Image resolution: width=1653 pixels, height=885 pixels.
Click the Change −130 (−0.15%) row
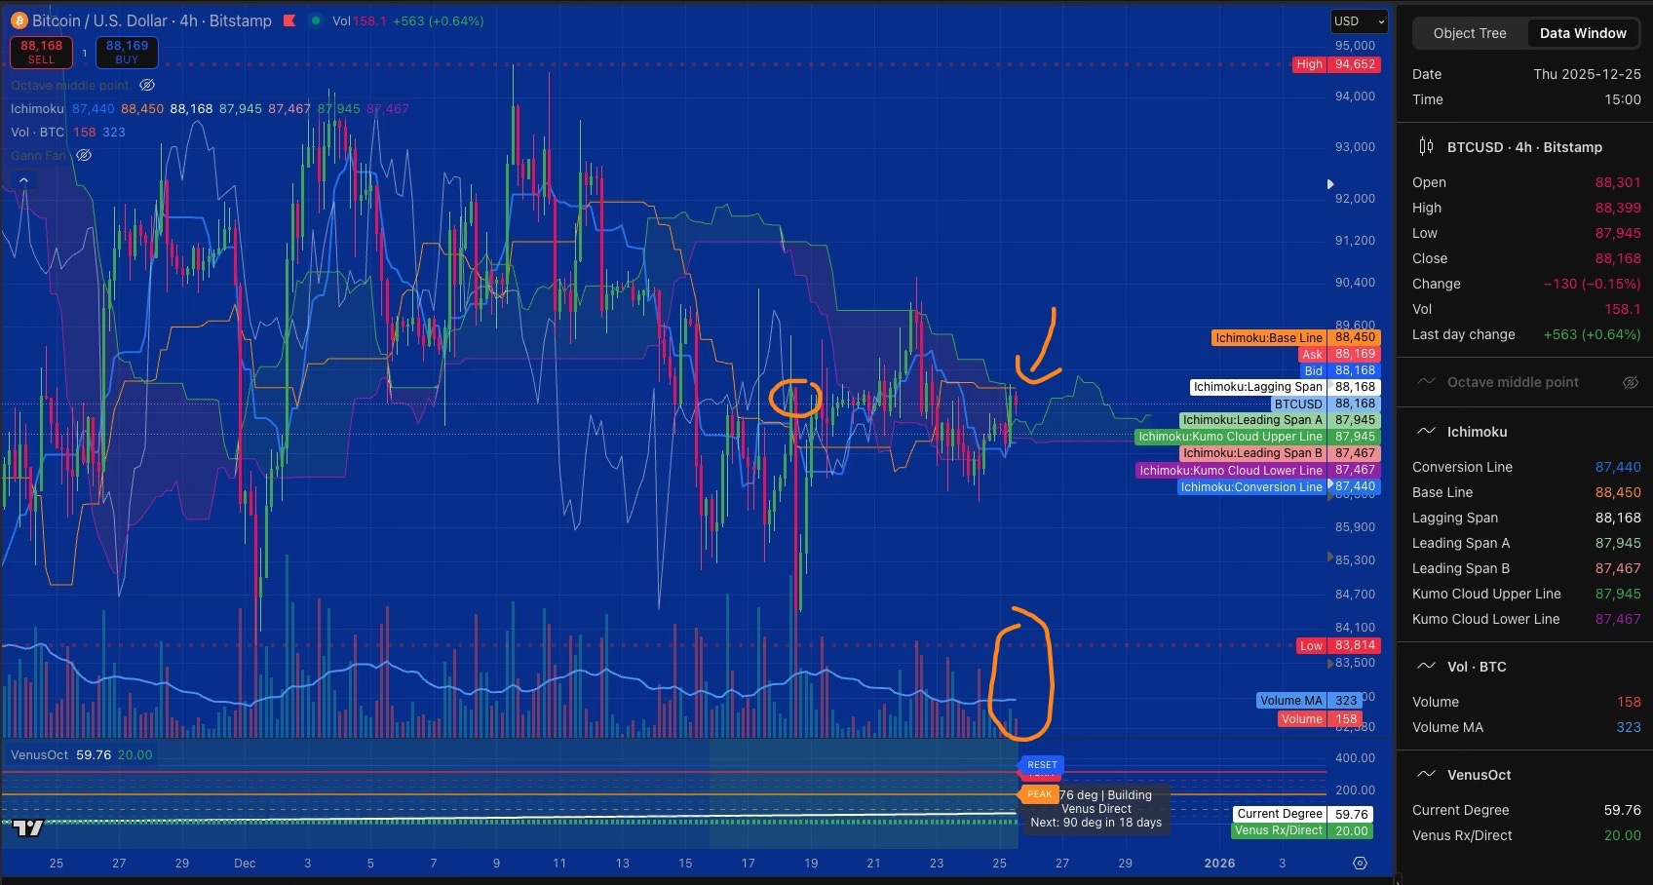(x=1526, y=284)
